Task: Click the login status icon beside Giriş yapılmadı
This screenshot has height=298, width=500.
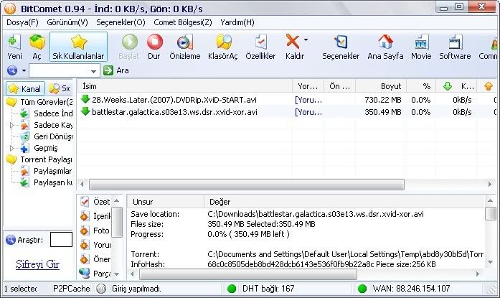Action: [101, 289]
